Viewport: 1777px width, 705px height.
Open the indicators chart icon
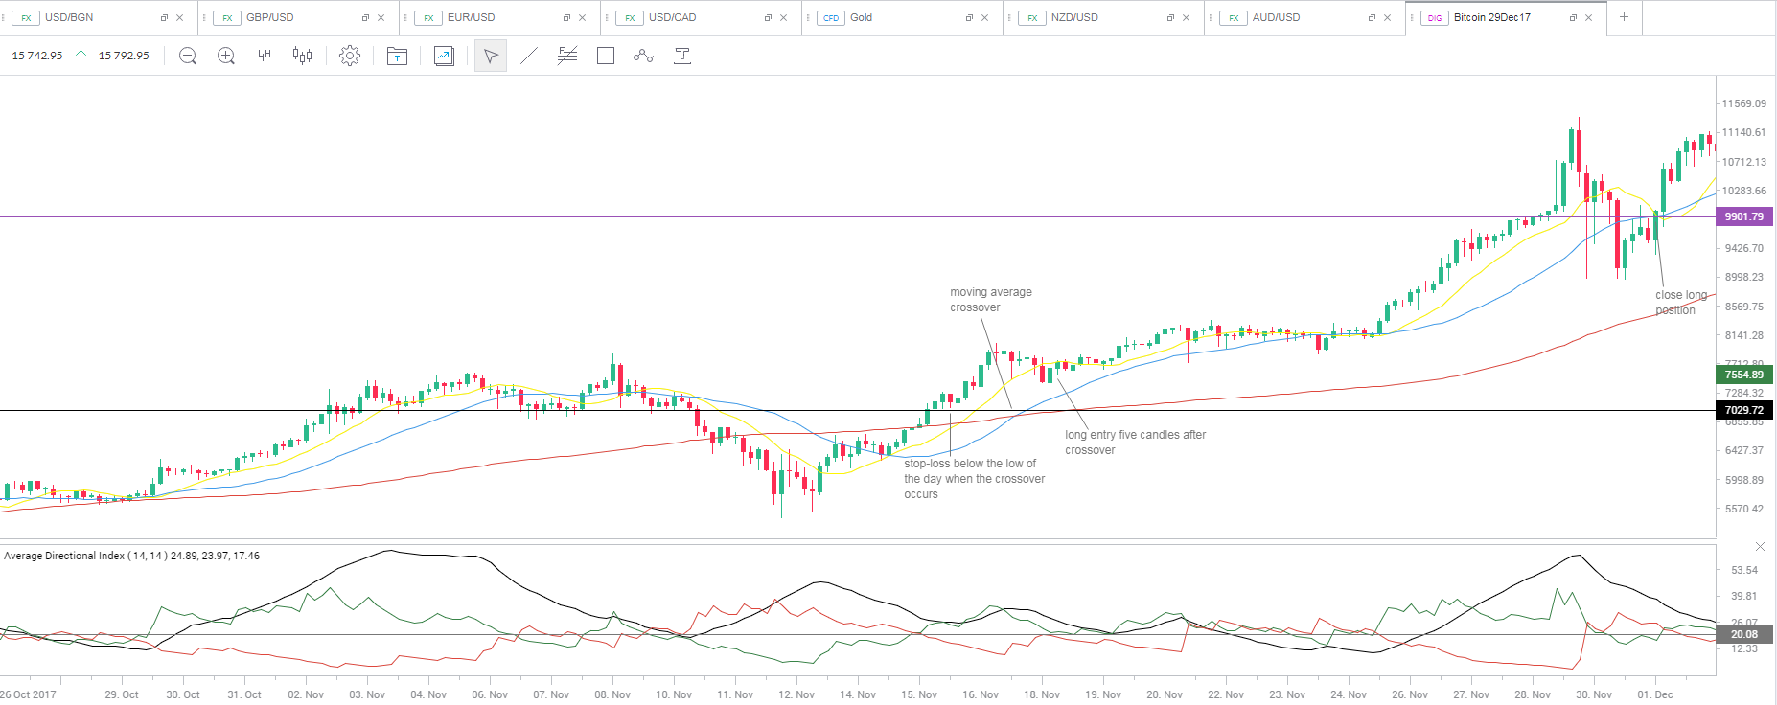tap(444, 57)
